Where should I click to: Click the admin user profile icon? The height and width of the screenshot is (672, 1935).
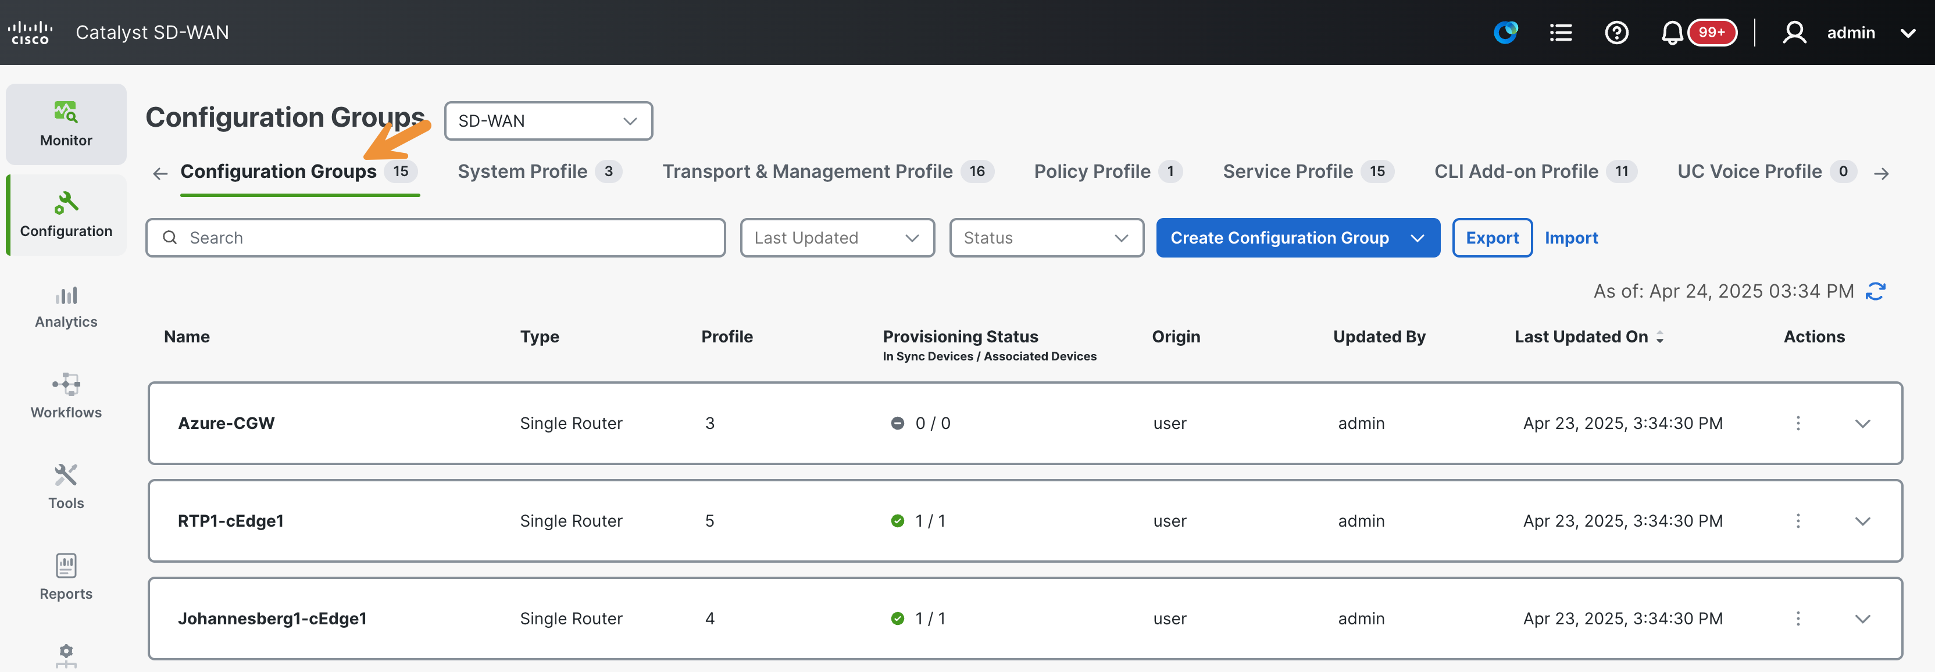click(x=1794, y=33)
